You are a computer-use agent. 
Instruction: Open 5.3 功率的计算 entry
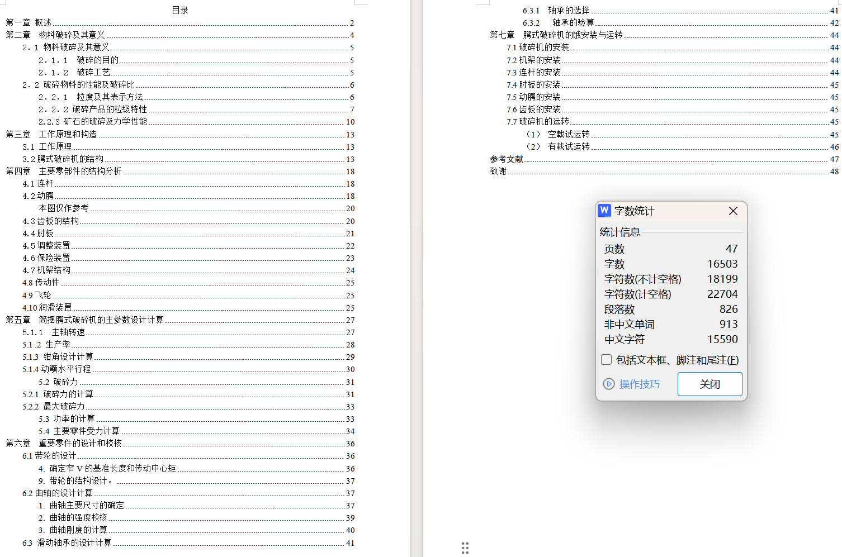tap(196, 418)
